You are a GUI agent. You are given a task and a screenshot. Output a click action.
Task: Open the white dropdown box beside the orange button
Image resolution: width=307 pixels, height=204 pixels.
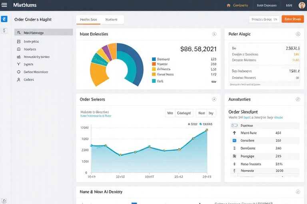264,20
